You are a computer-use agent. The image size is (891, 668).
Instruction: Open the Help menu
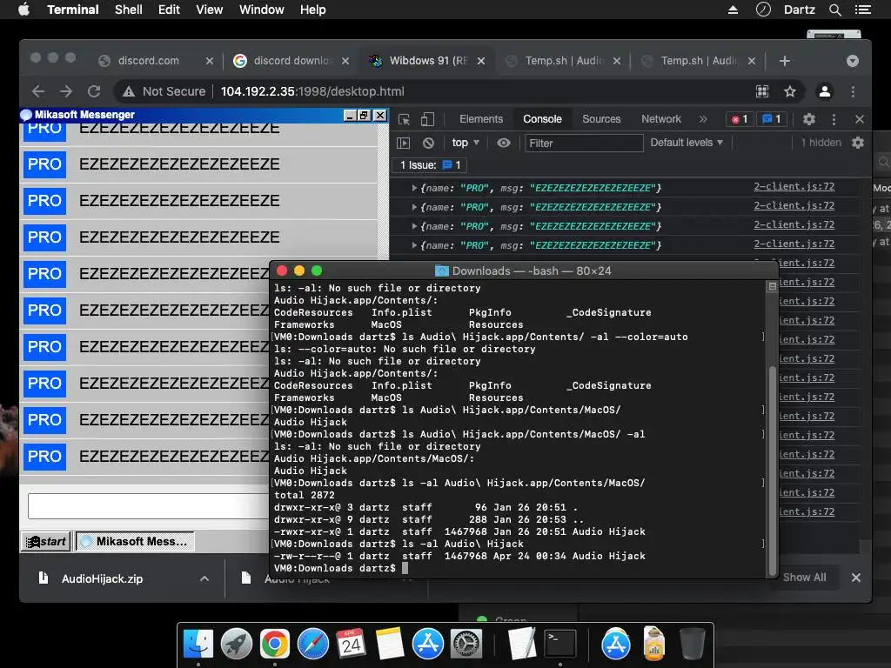(312, 10)
